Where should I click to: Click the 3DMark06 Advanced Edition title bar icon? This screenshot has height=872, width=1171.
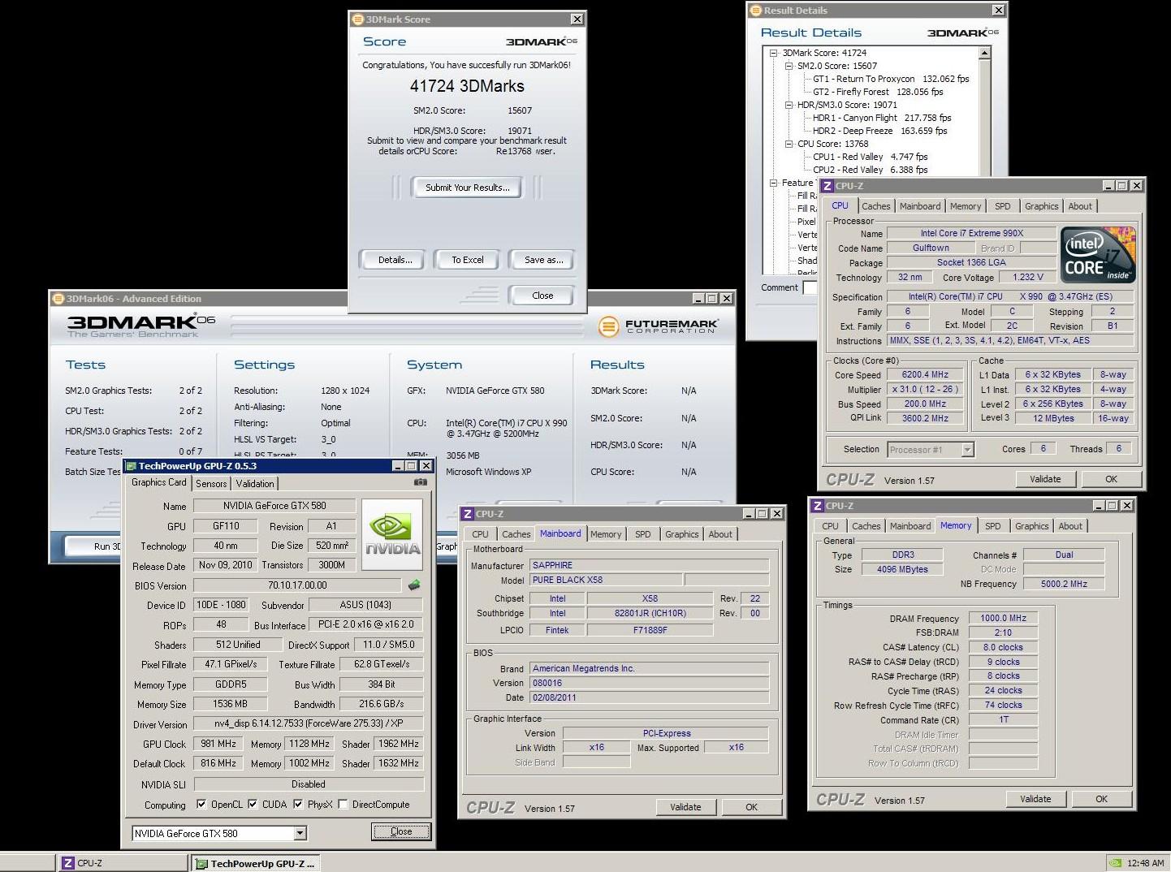coord(58,299)
